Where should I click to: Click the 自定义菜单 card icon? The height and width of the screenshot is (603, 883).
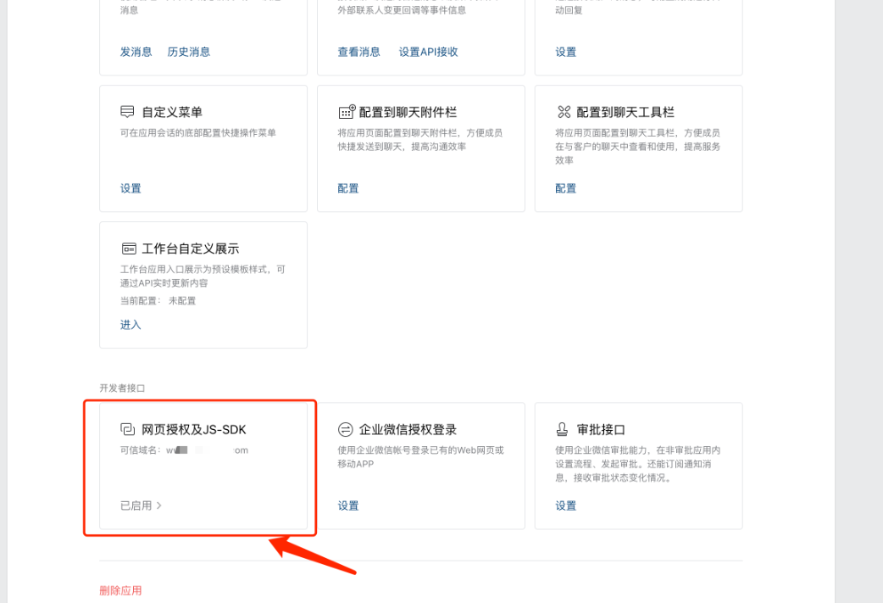[128, 112]
